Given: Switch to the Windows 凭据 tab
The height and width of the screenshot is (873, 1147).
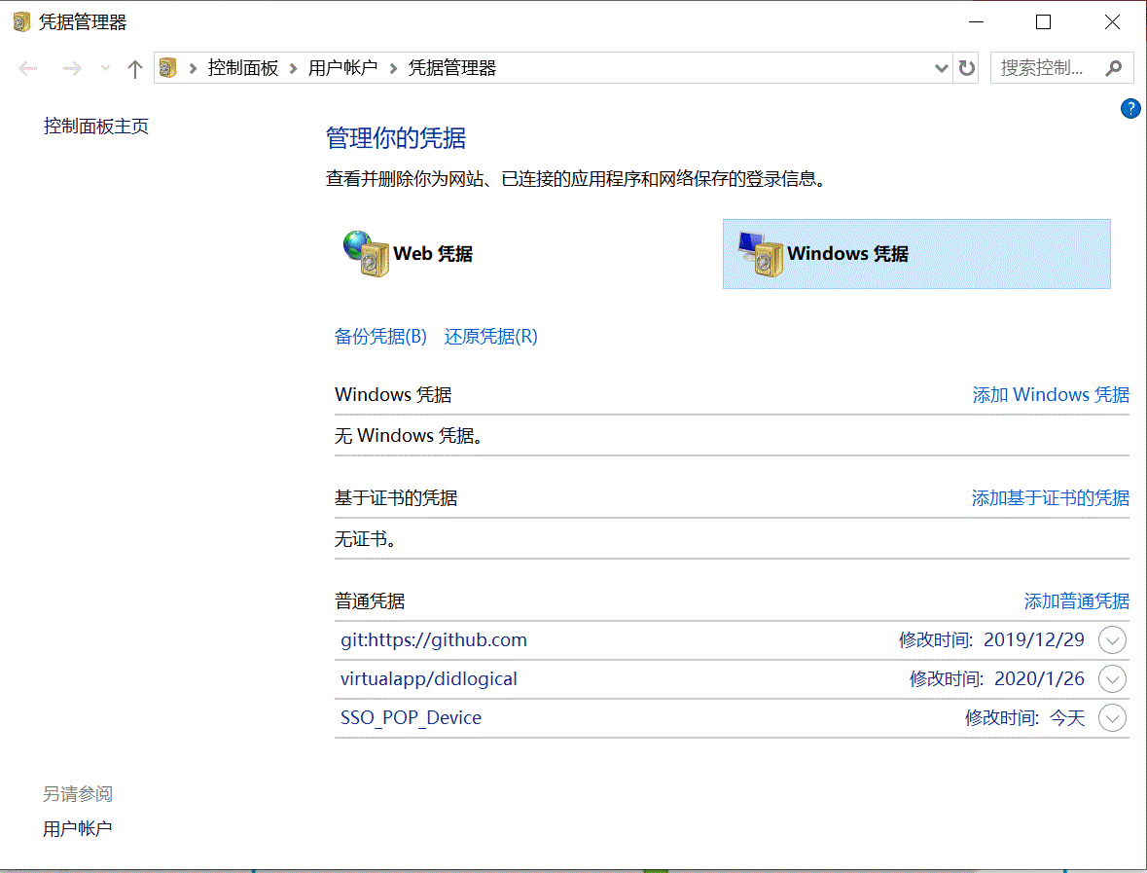Looking at the screenshot, I should coord(916,254).
